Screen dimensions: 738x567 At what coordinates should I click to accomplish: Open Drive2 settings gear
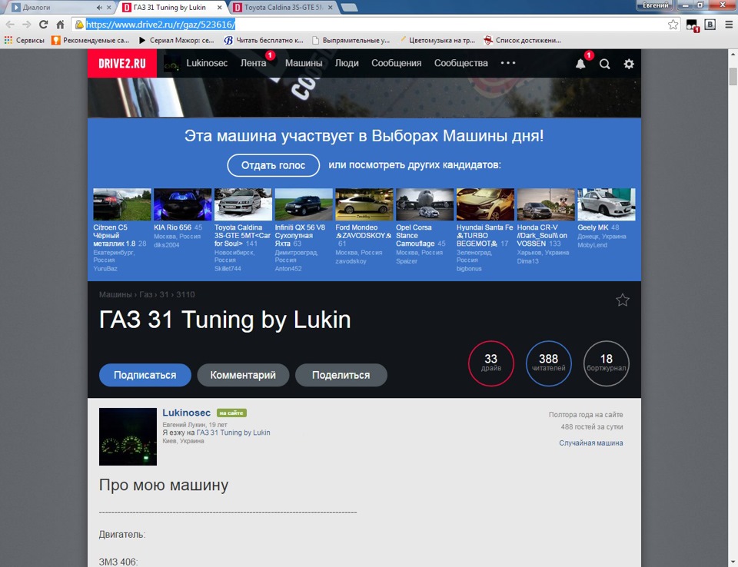[x=629, y=64]
